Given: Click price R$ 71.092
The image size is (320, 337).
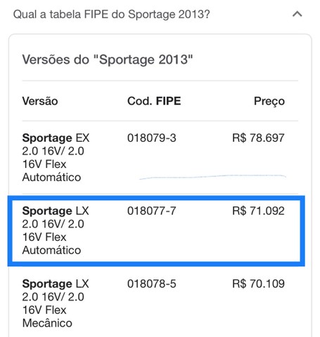Looking at the screenshot, I should tap(258, 211).
